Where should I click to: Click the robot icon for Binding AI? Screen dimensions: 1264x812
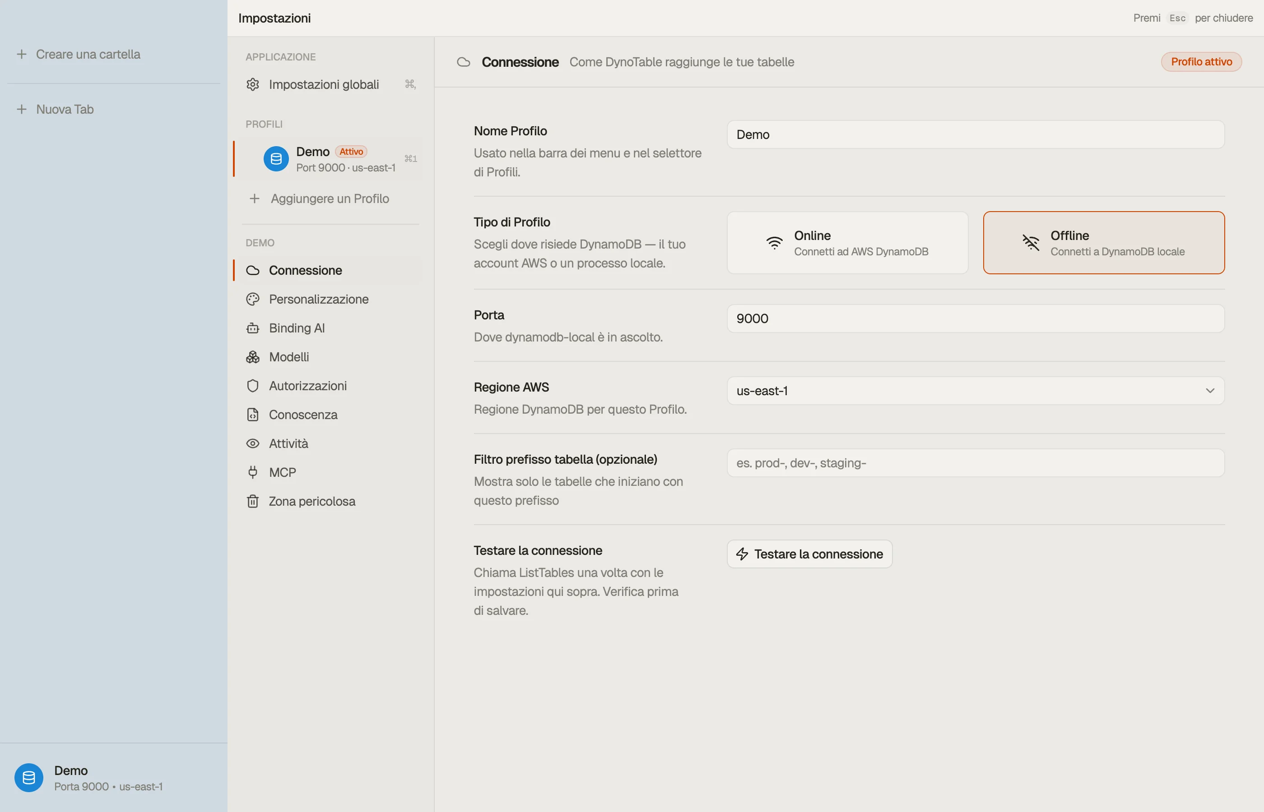click(253, 328)
